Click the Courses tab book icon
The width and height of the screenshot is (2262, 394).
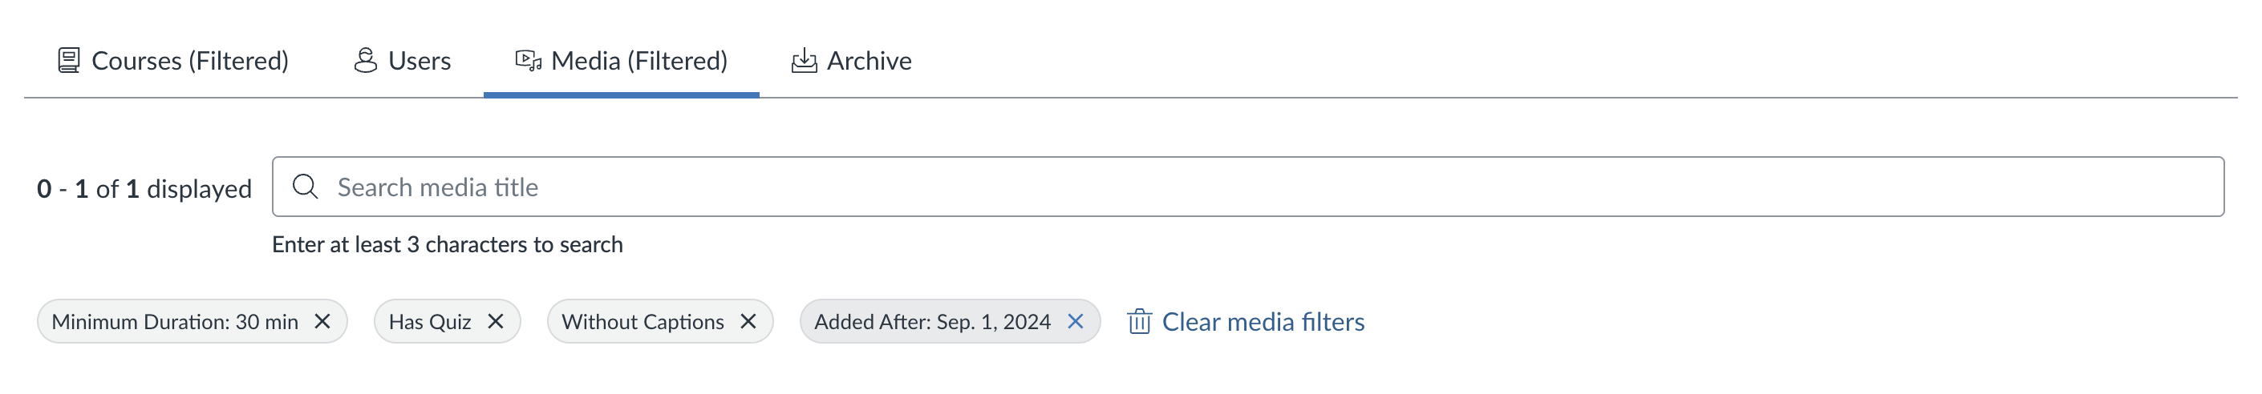click(68, 61)
